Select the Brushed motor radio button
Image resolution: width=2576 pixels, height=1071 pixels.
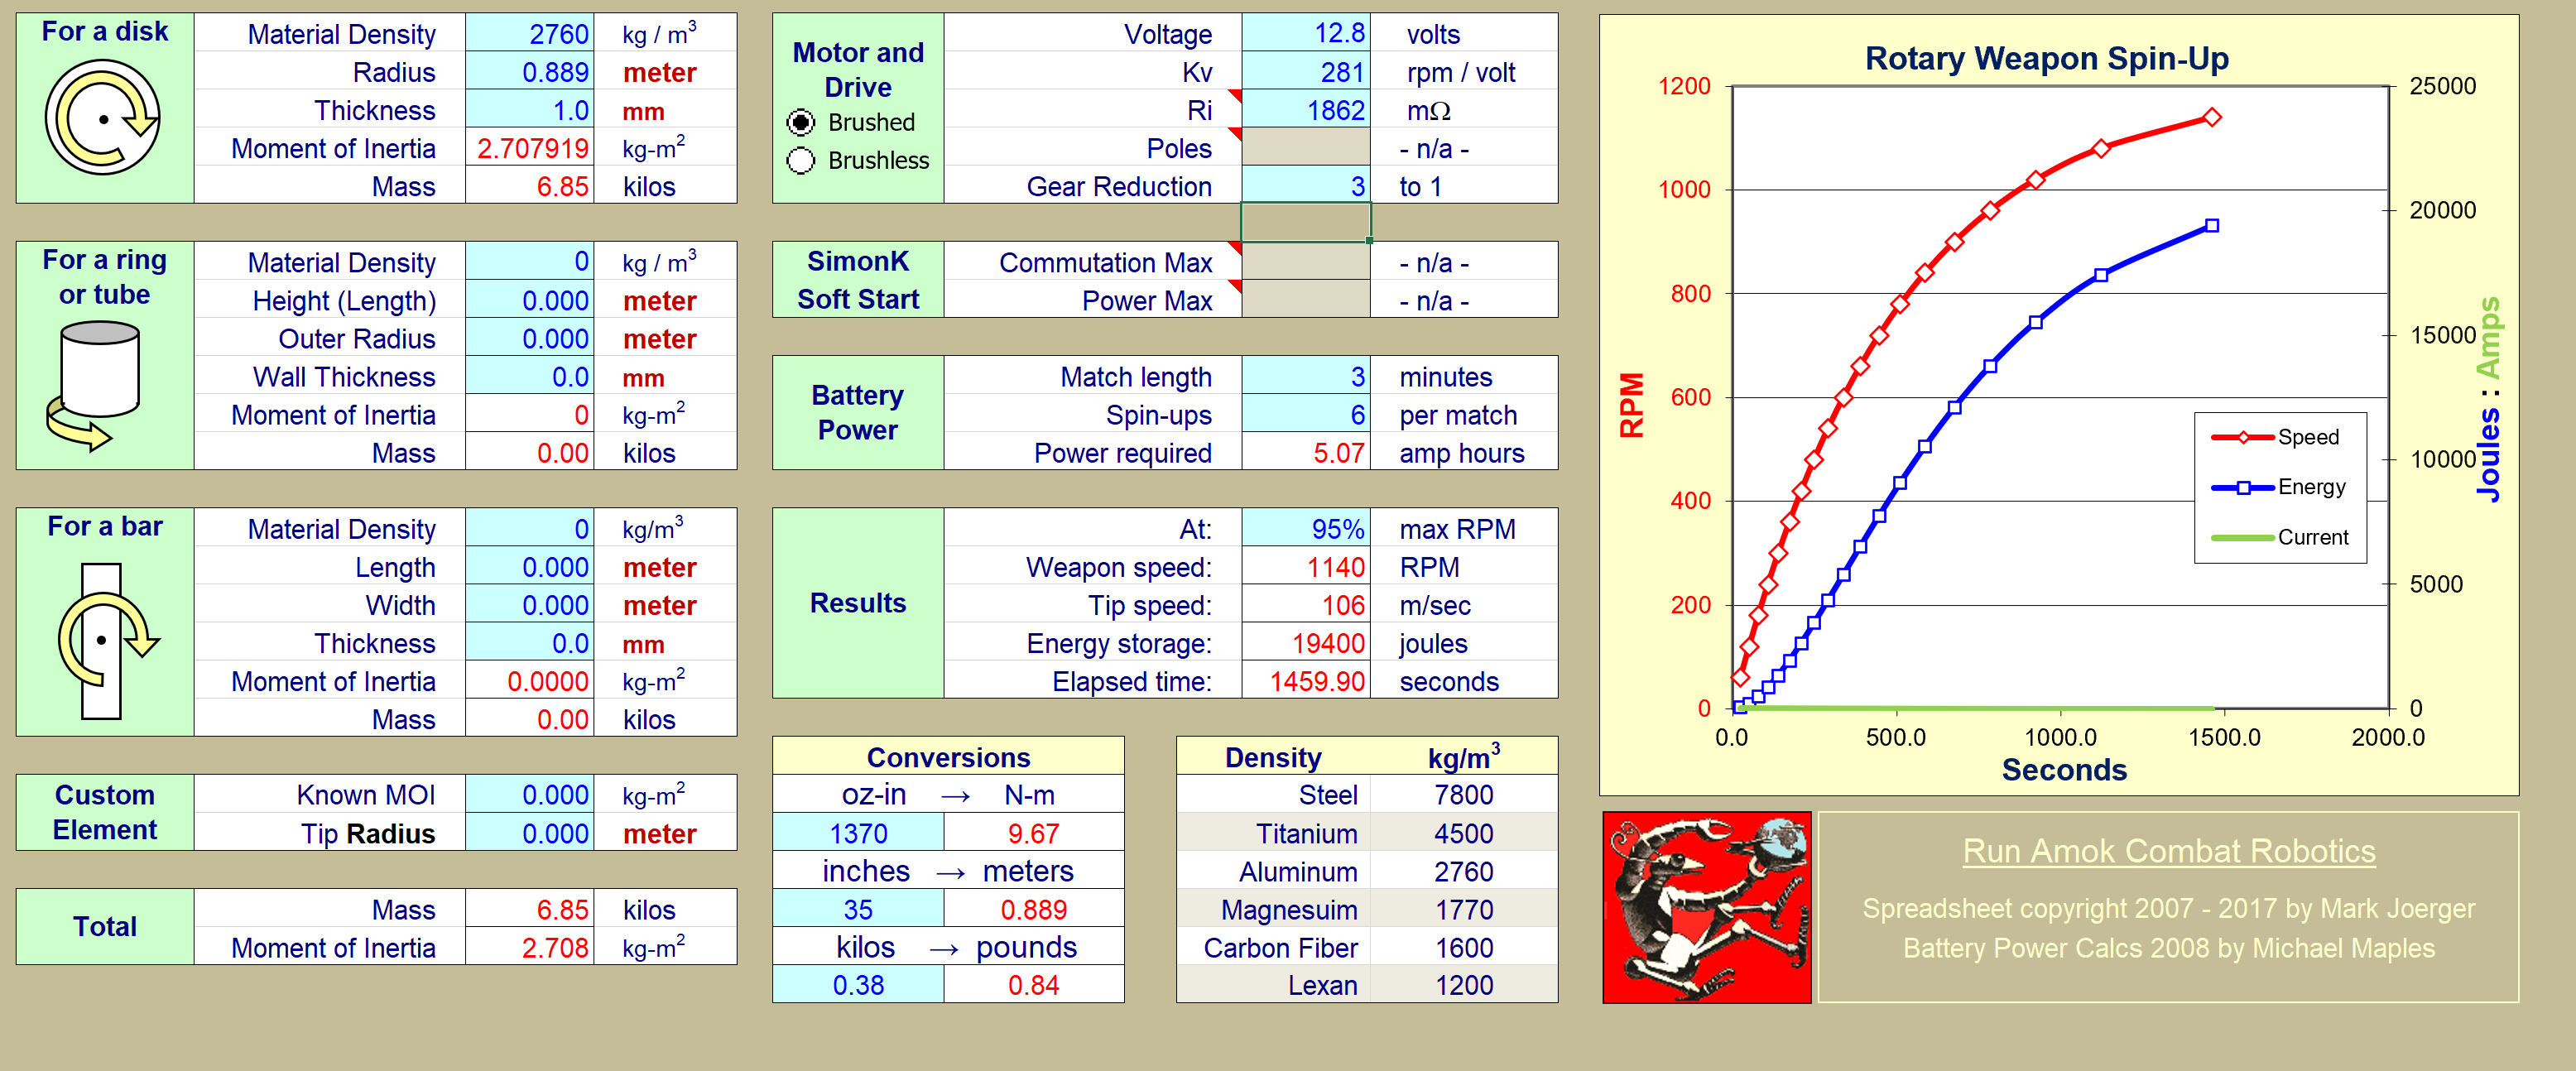[x=801, y=122]
